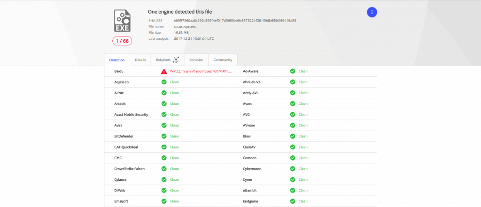
Task: Click the green check icon for CMC
Action: pos(164,158)
